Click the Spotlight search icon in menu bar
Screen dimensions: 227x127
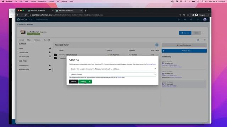[202, 1]
